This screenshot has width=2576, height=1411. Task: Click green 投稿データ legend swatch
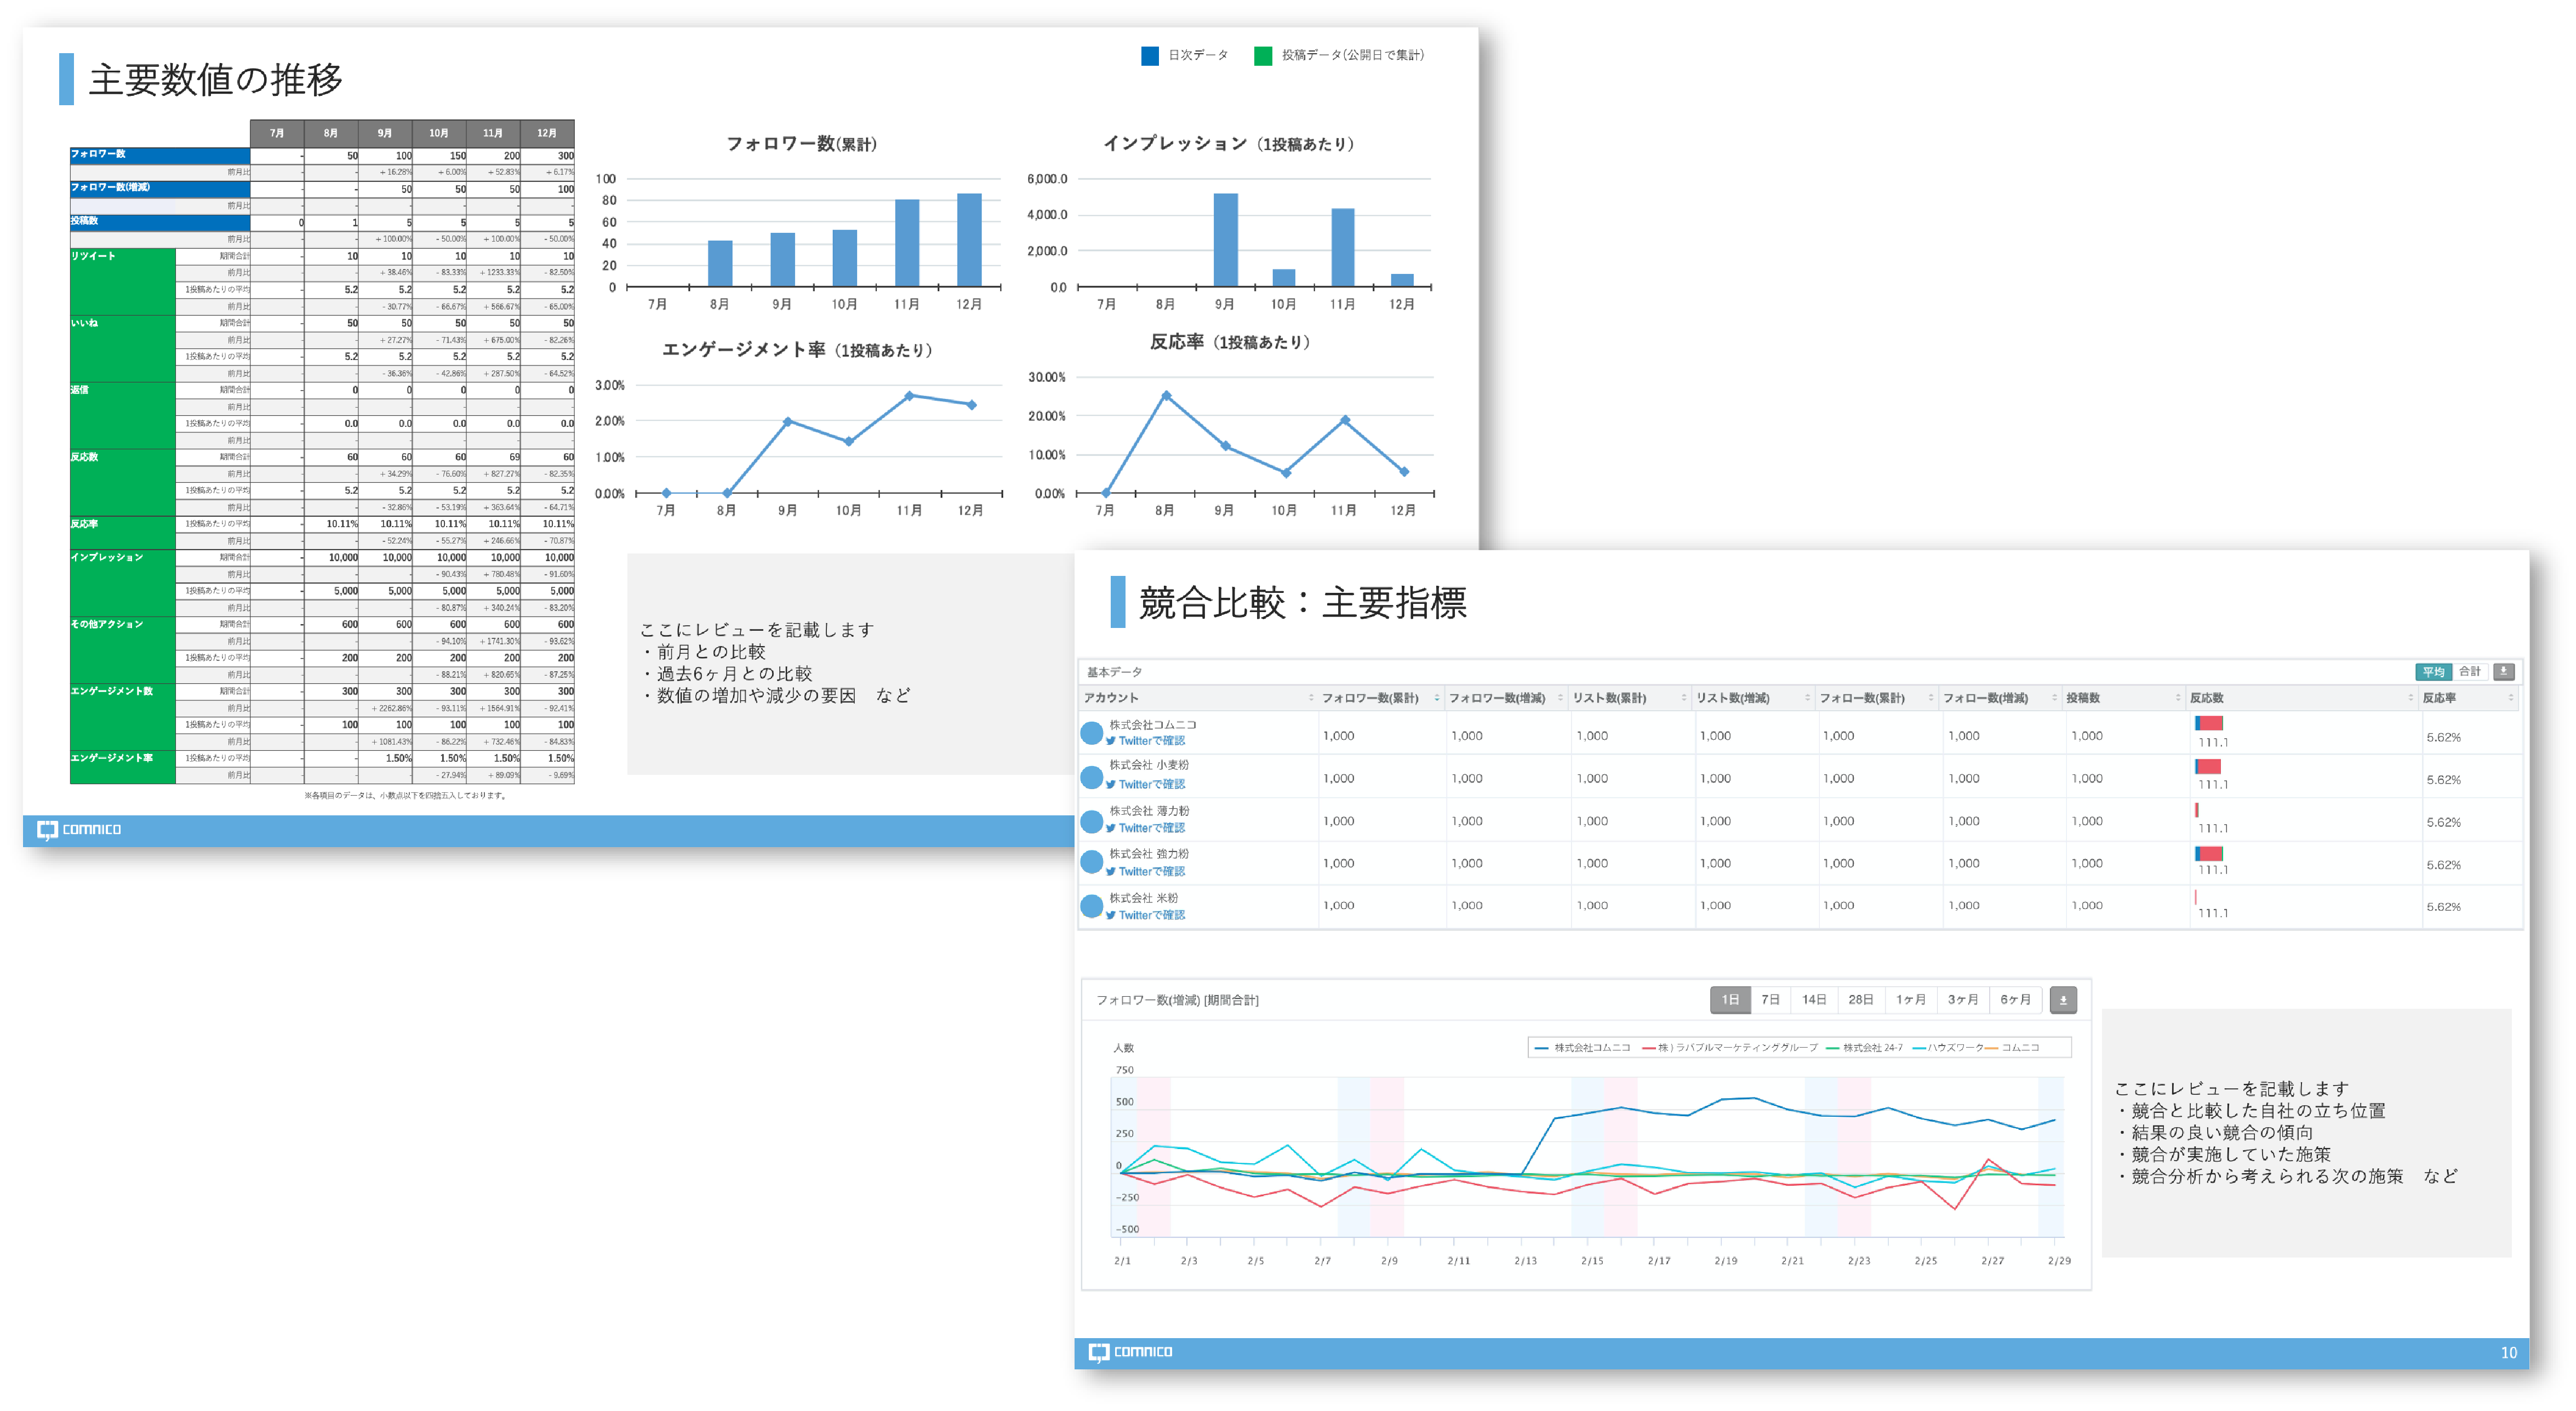(x=1263, y=55)
